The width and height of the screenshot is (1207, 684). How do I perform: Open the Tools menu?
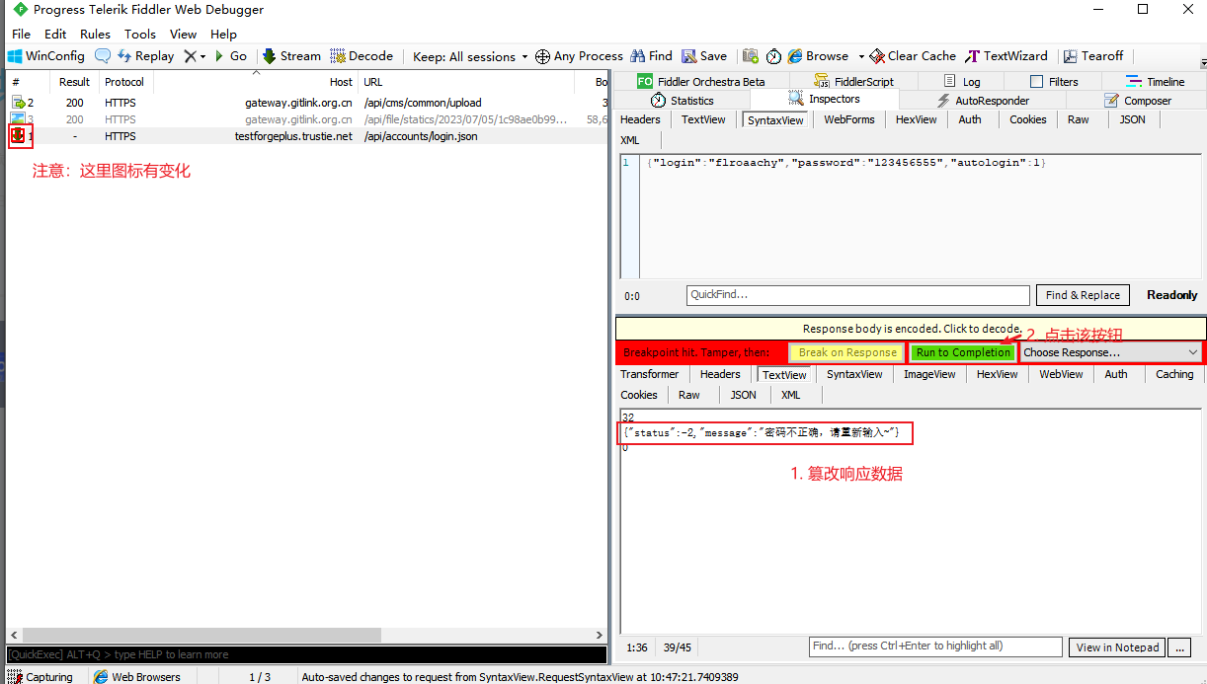pyautogui.click(x=140, y=34)
